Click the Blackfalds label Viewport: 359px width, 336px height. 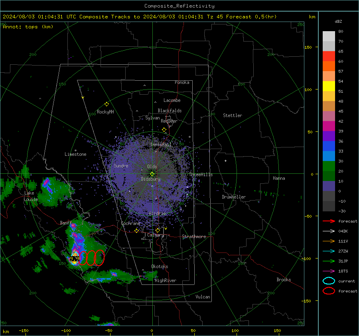(x=170, y=111)
